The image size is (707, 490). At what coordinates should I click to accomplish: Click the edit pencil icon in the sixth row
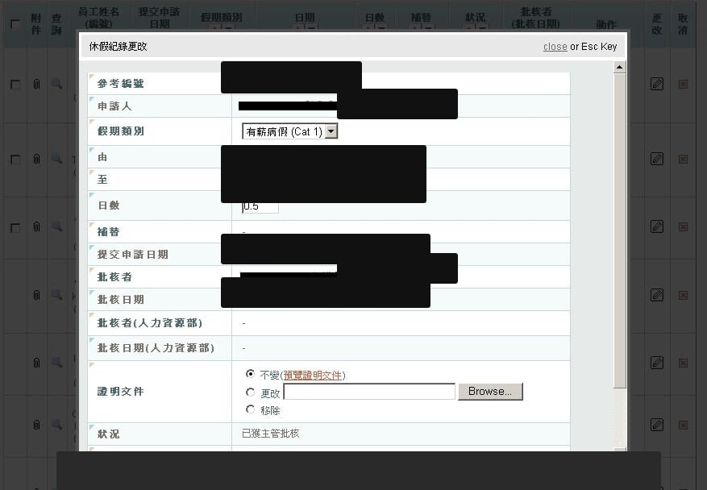(657, 425)
